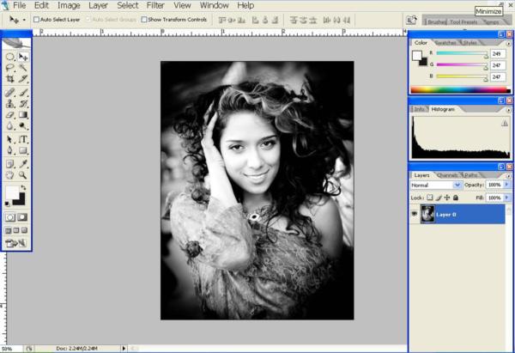This screenshot has height=353, width=515.
Task: Select the Notes tool
Action: (x=9, y=164)
